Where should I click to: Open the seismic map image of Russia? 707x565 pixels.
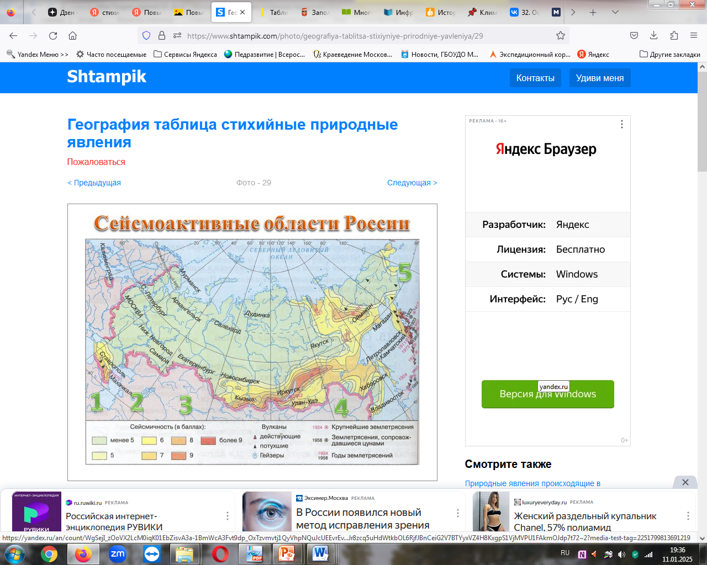pyautogui.click(x=252, y=342)
